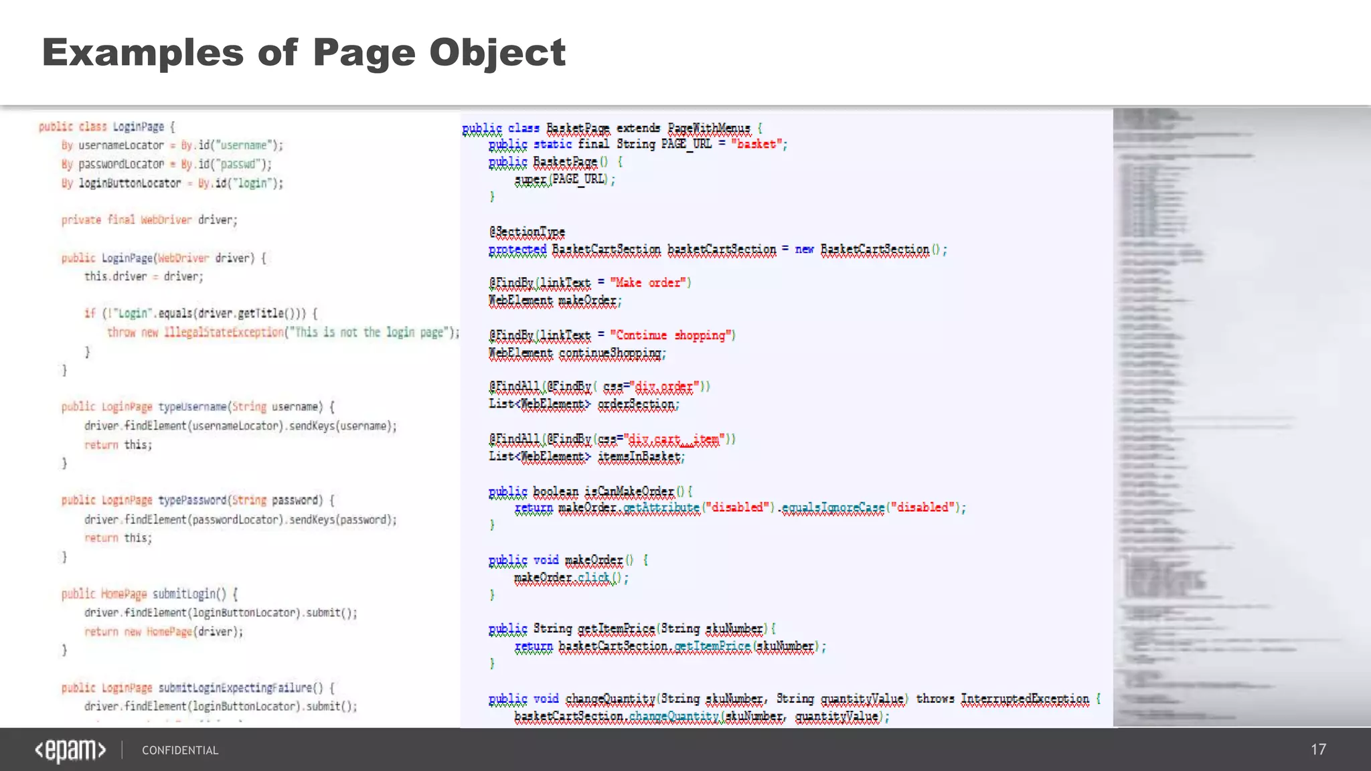
Task: Click the CONFIDENTIAL footer label
Action: click(x=180, y=750)
